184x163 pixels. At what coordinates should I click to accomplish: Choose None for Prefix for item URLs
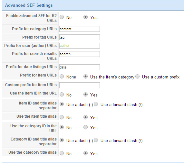coord(62,77)
